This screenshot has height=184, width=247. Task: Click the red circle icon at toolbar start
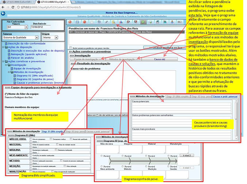70,22
